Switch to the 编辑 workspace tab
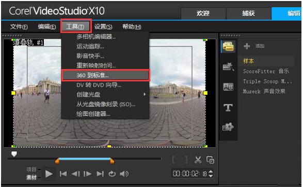Screen dimensions: 303x187 click(x=287, y=13)
